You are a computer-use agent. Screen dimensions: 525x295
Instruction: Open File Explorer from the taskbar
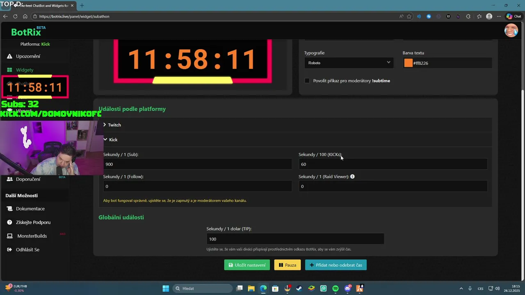point(251,288)
